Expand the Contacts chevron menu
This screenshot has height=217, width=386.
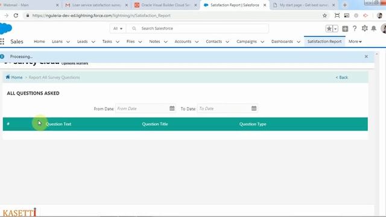(x=227, y=42)
